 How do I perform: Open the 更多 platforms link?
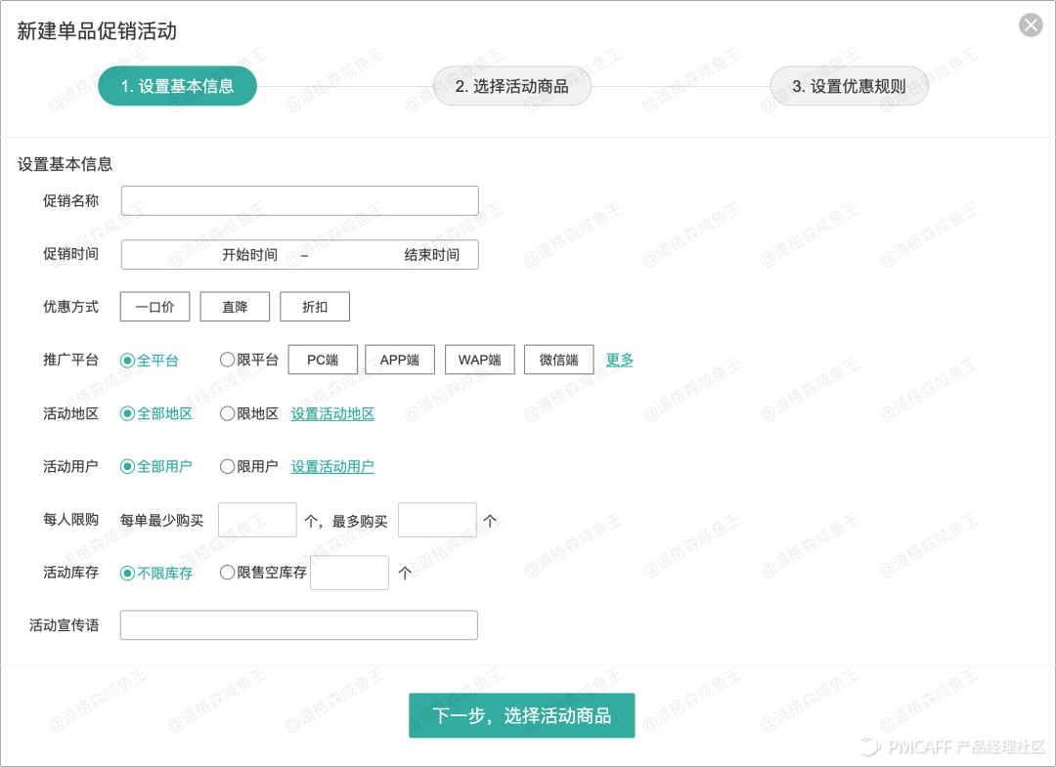coord(620,360)
